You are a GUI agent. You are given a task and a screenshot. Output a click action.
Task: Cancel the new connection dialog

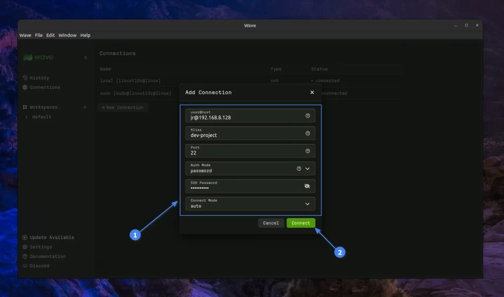[271, 223]
